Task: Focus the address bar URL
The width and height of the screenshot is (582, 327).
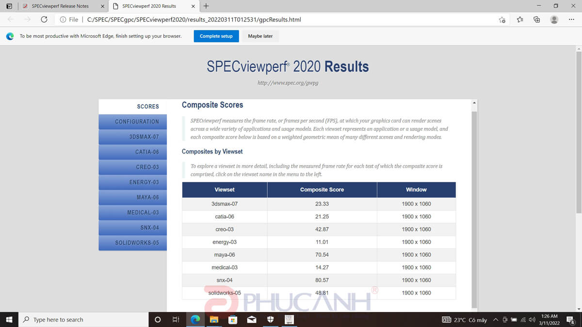Action: point(194,19)
